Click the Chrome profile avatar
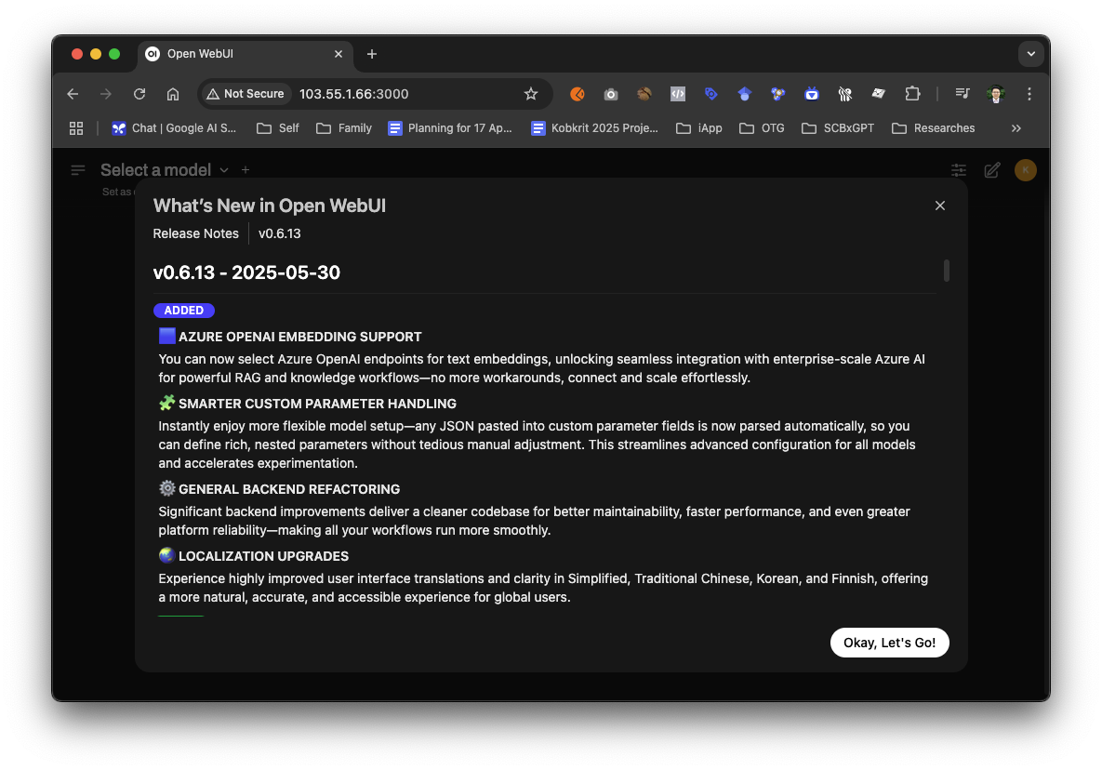This screenshot has width=1102, height=770. (x=995, y=94)
